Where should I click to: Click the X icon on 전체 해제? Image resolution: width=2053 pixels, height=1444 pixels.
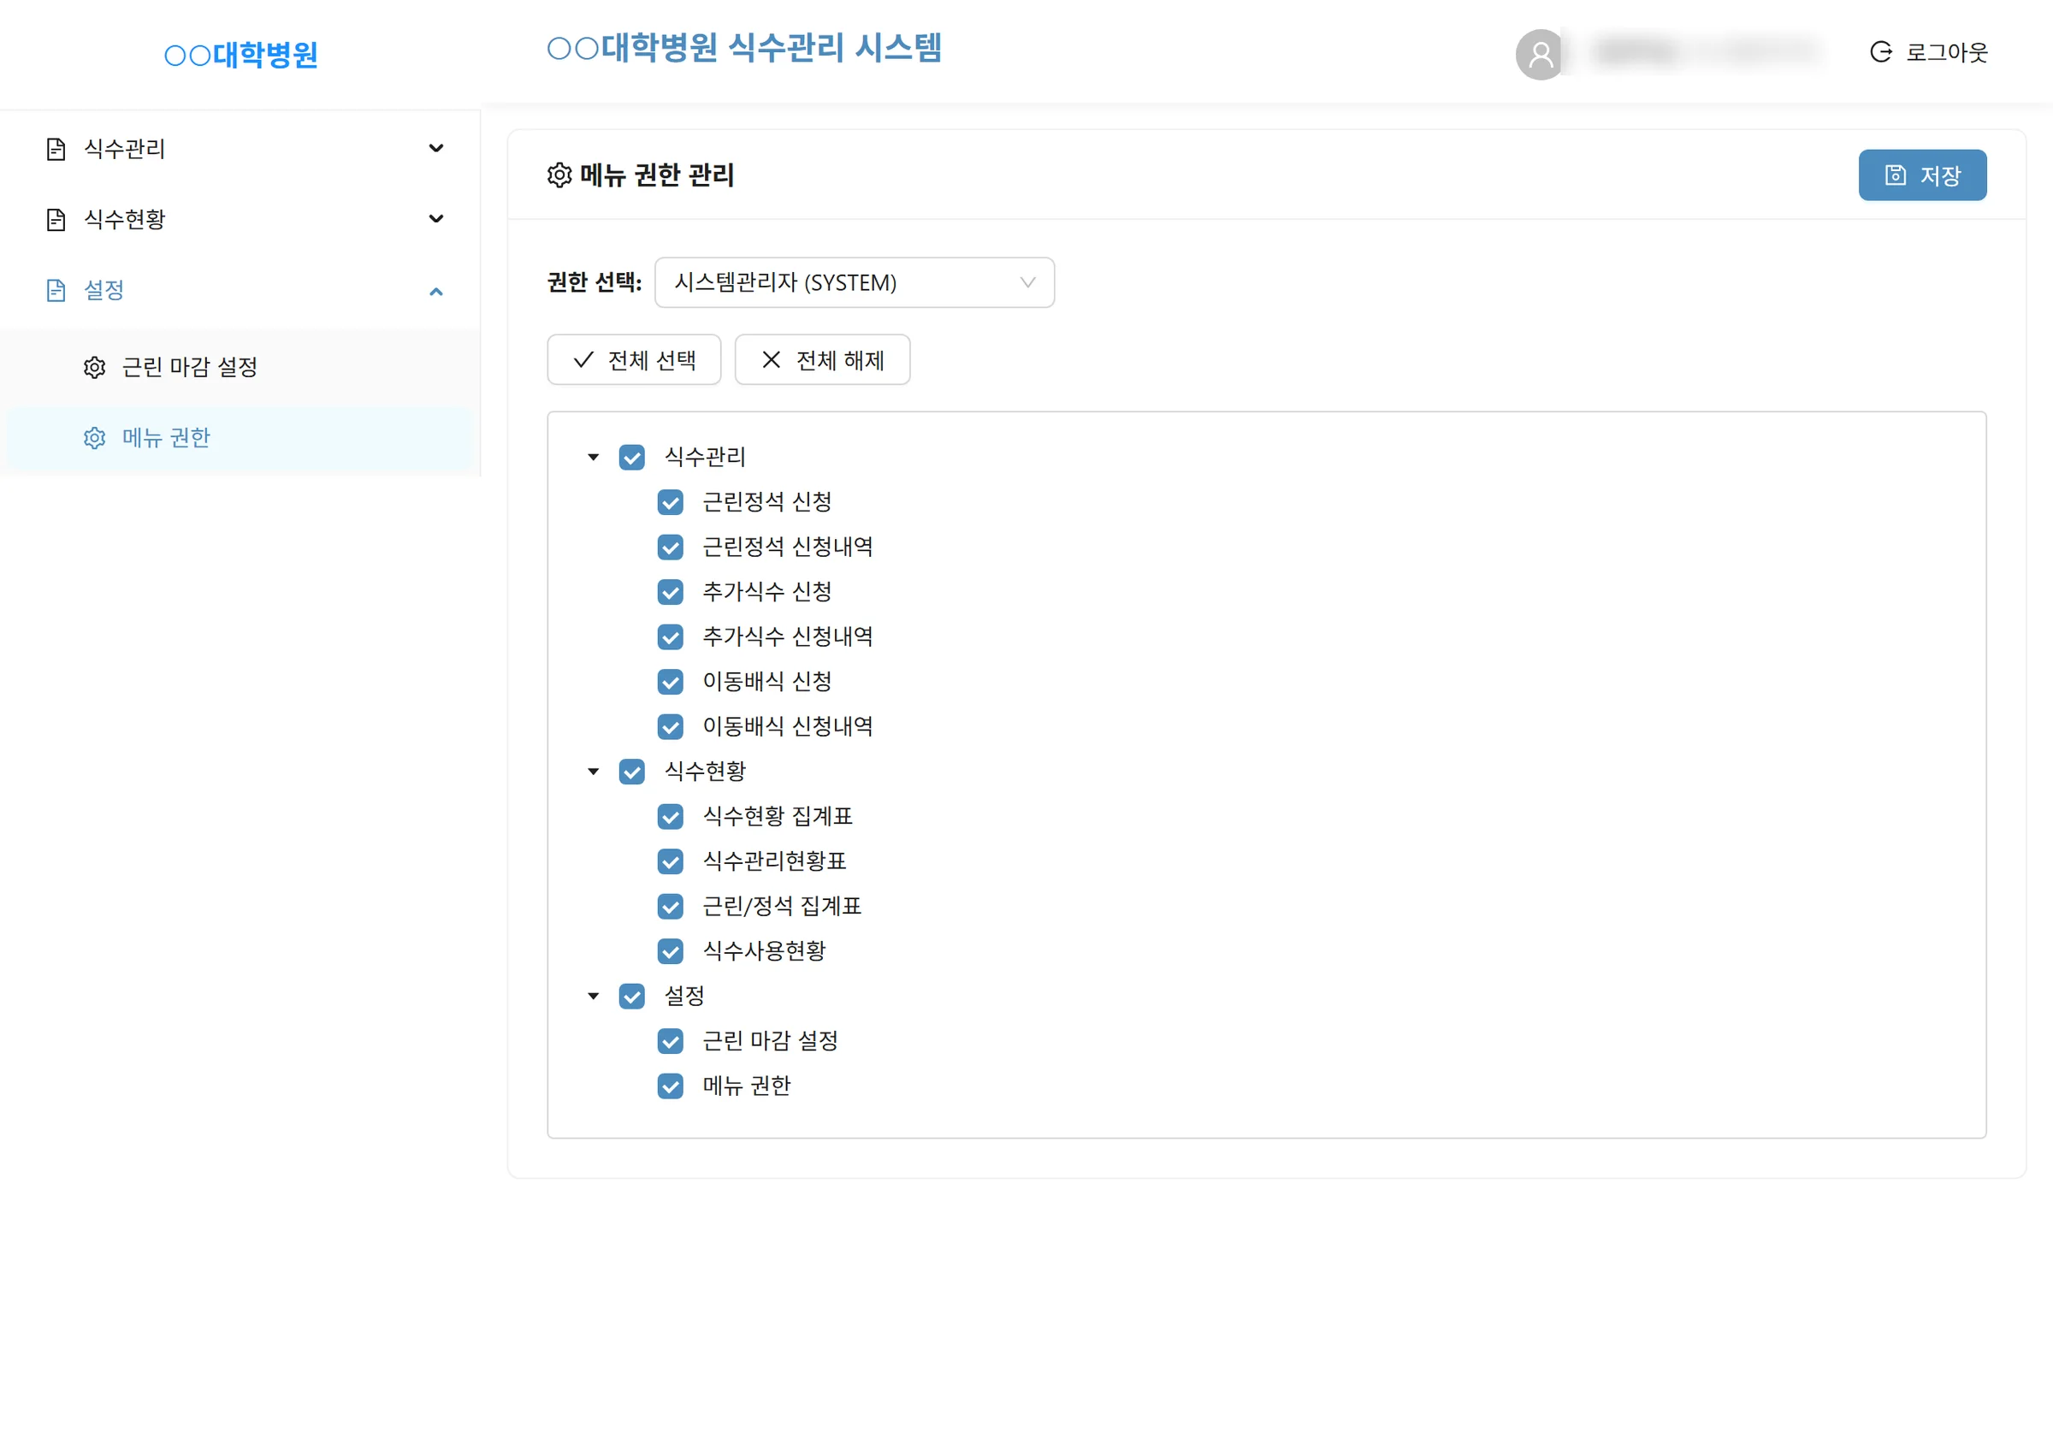pos(771,359)
